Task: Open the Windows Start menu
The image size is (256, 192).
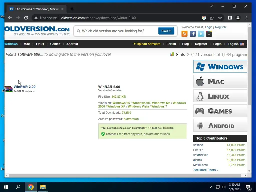Action: [6, 187]
